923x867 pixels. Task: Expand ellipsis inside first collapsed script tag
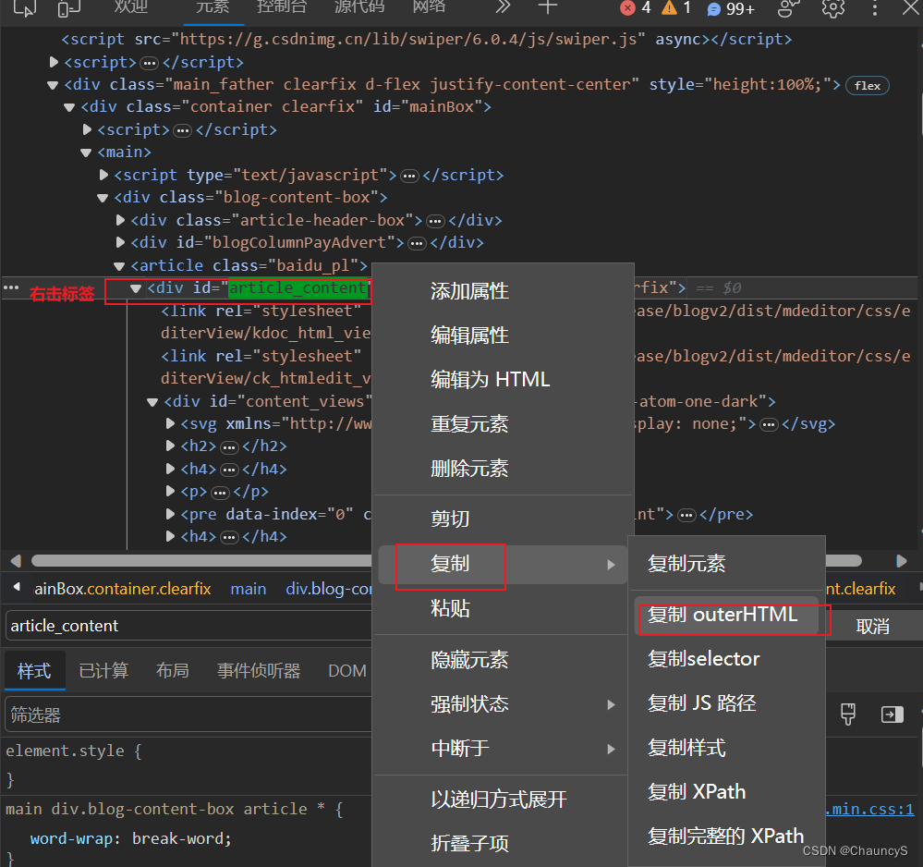coord(150,63)
